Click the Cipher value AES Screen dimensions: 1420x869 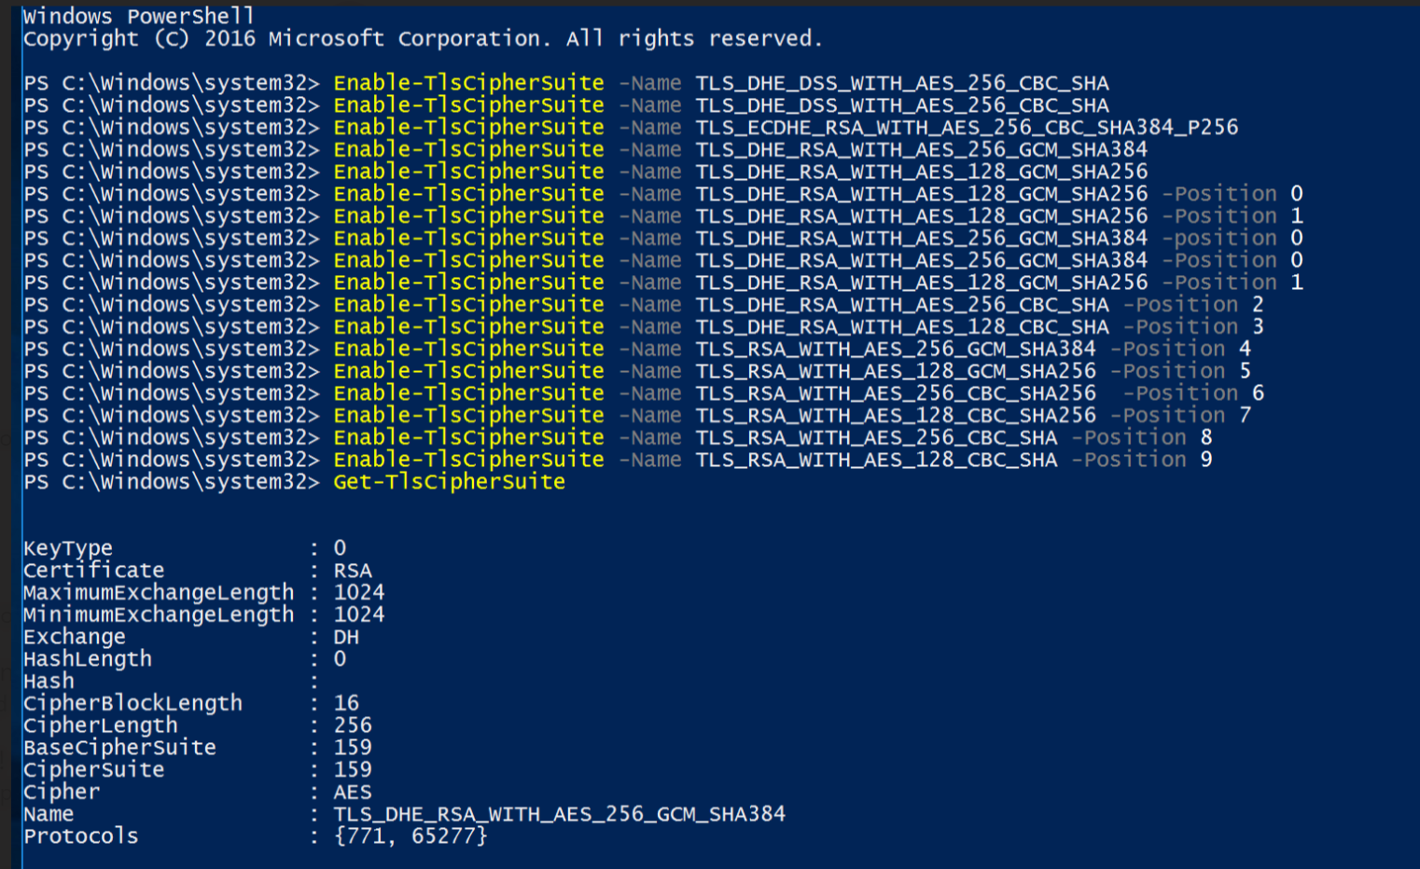(x=353, y=793)
